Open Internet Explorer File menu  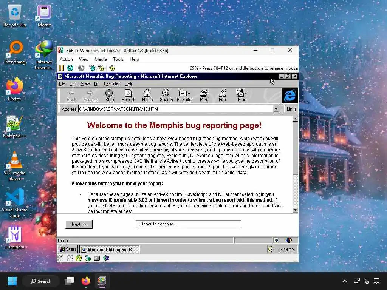62,83
